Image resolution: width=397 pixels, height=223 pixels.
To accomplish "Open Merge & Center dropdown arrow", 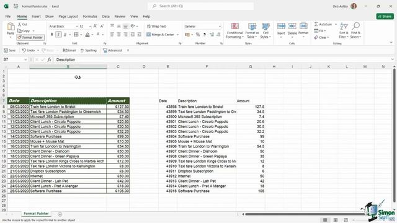I will pos(177,35).
